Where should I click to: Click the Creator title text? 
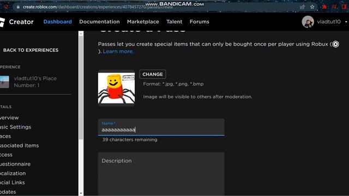[x=21, y=22]
